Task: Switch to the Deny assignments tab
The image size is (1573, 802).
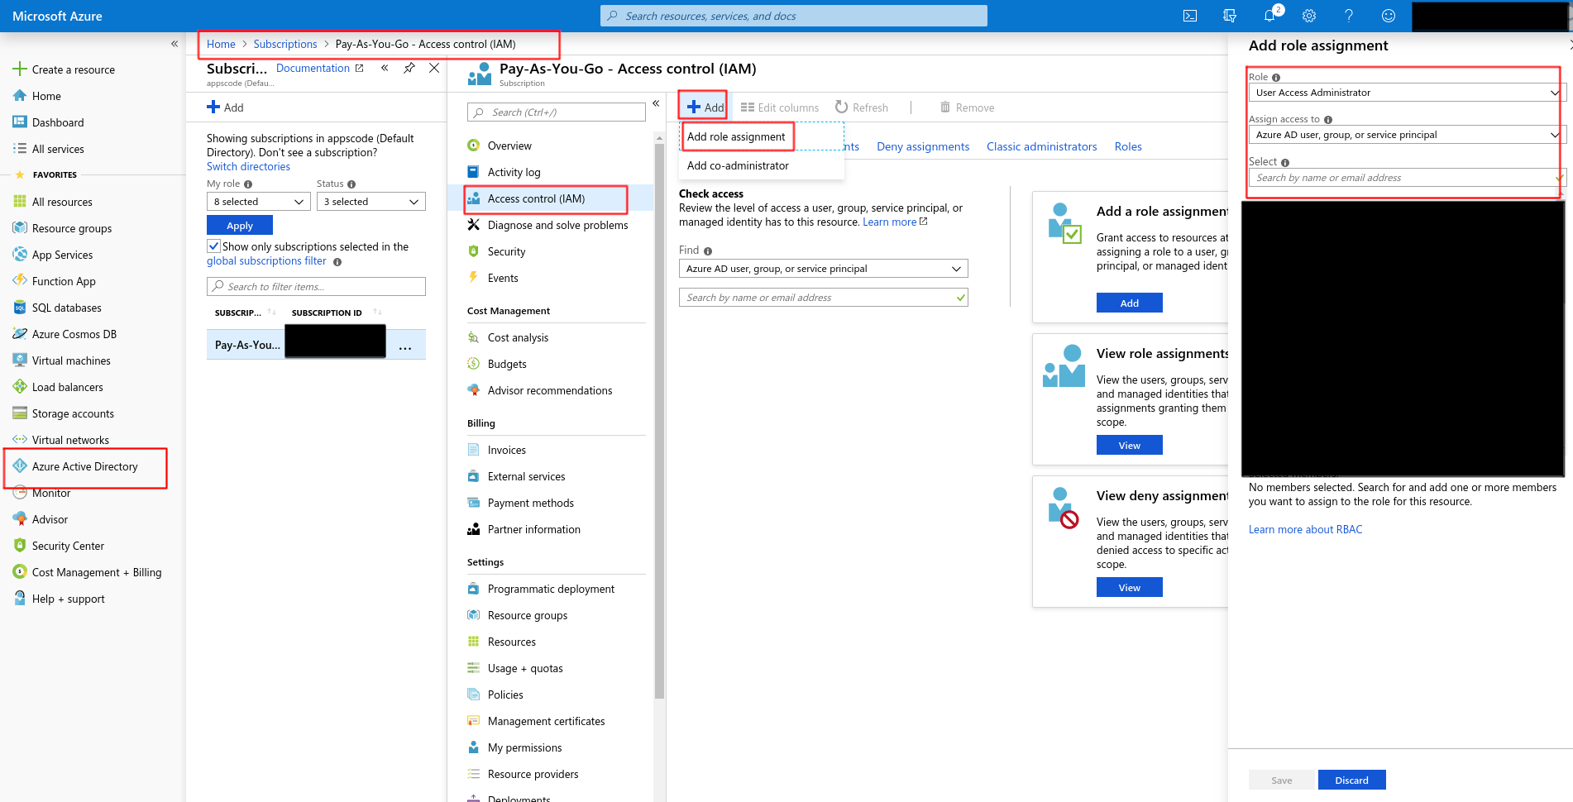Action: coord(923,146)
